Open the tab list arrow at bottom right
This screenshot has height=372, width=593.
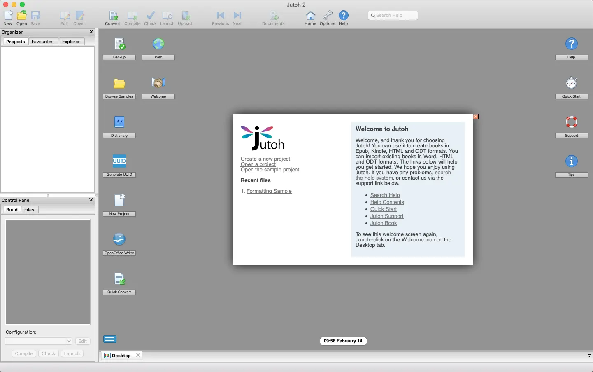(x=589, y=356)
